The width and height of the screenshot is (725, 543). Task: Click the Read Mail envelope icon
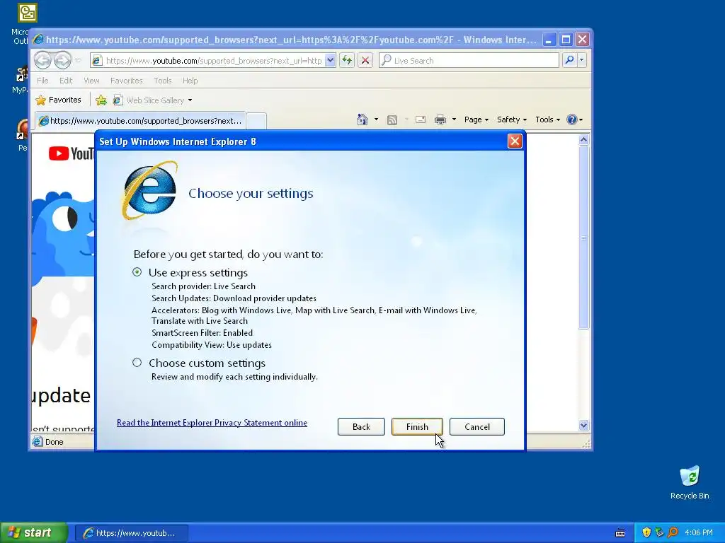click(x=421, y=119)
